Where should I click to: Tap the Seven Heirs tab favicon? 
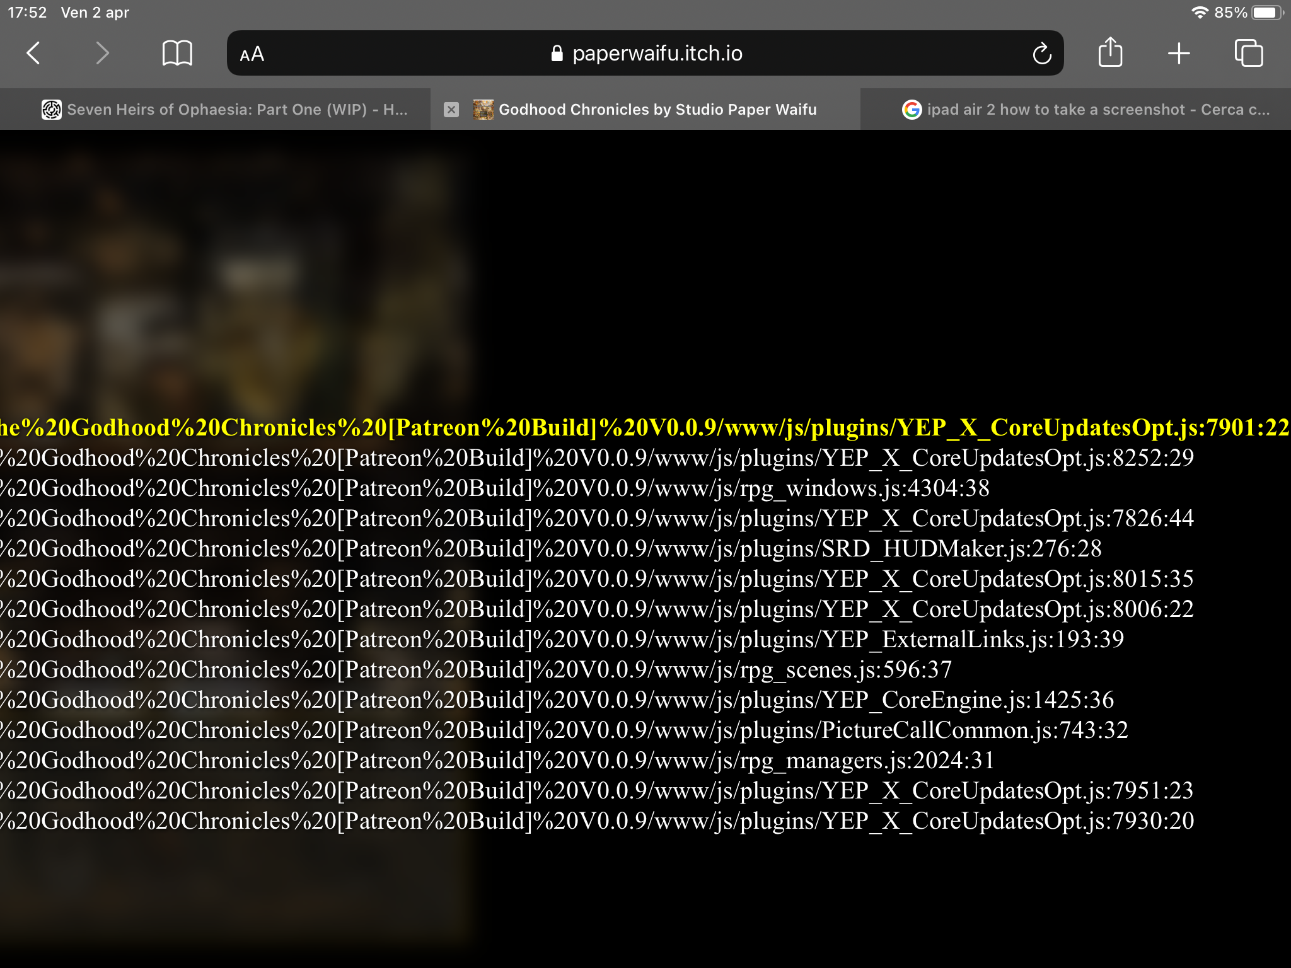(52, 110)
